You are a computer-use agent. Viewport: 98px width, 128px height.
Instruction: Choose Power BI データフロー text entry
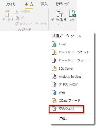coord(74,60)
